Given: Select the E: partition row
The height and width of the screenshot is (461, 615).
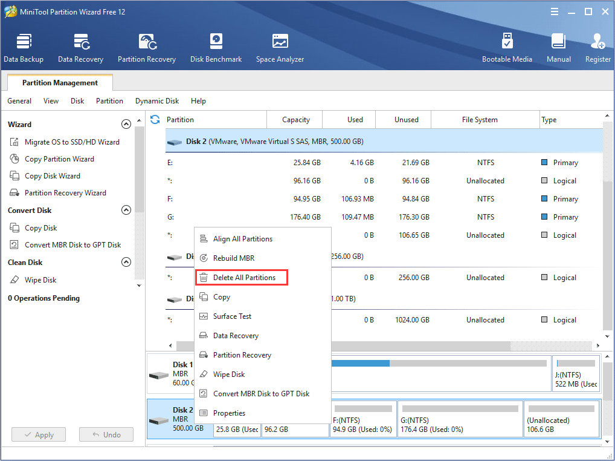Looking at the screenshot, I should (x=384, y=163).
